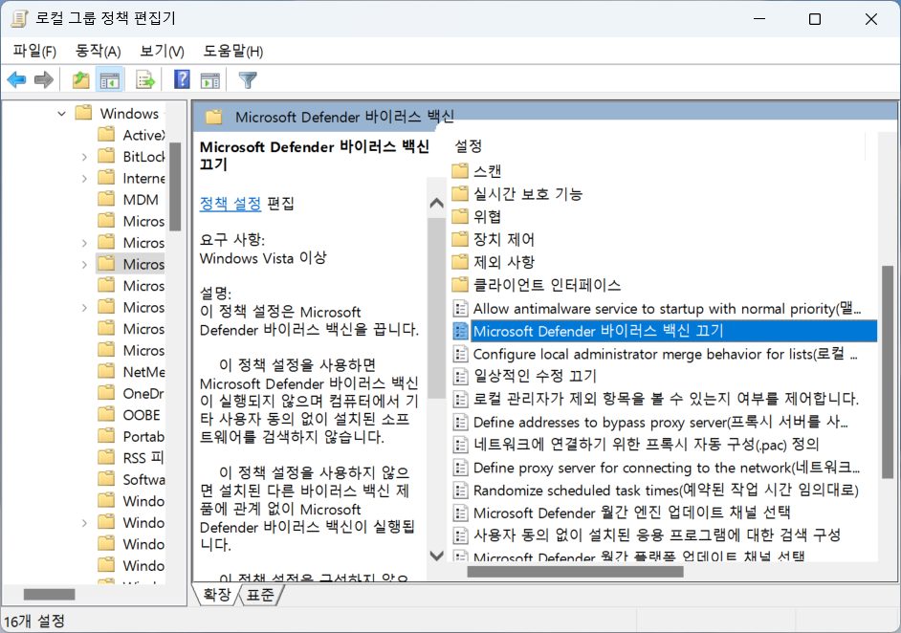Screen dimensions: 901x633
Task: Expand the Windo node below Softwa
Action: pos(84,523)
